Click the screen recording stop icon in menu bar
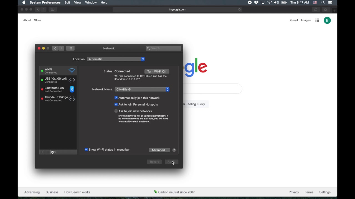The height and width of the screenshot is (199, 355). 250,2
